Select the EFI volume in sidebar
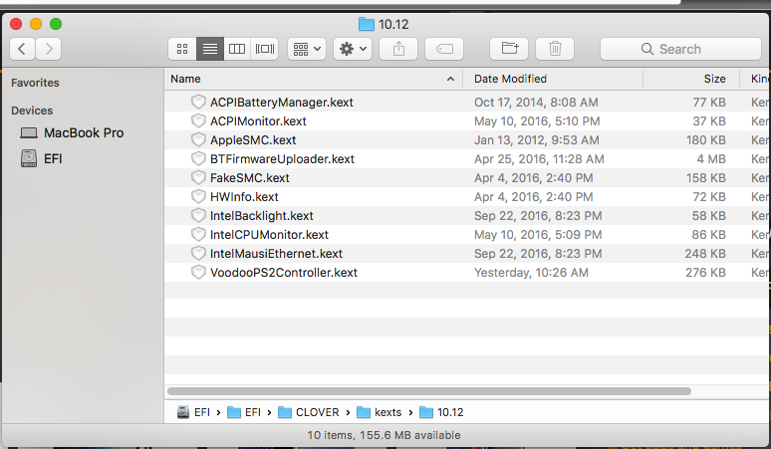 tap(53, 158)
